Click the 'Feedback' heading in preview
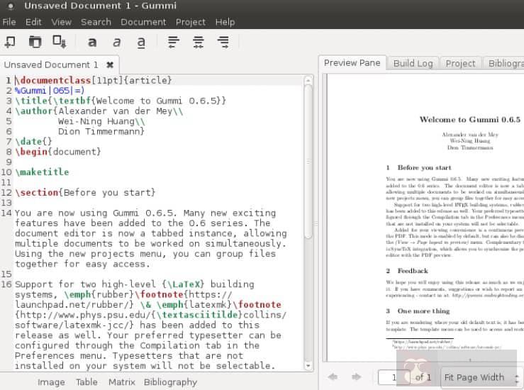 [x=413, y=271]
